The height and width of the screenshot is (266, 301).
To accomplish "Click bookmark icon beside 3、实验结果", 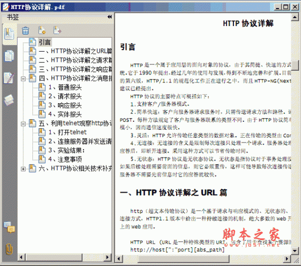I will [x=42, y=150].
